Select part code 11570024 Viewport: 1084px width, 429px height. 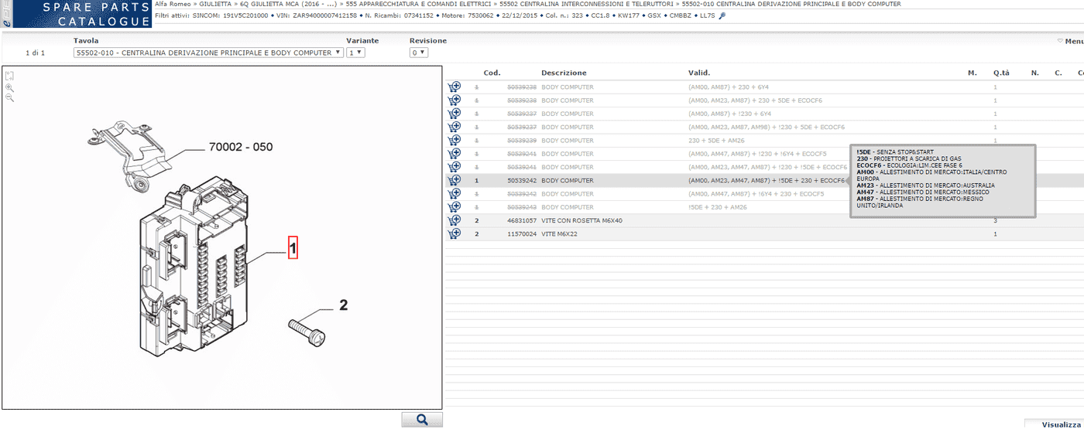522,233
